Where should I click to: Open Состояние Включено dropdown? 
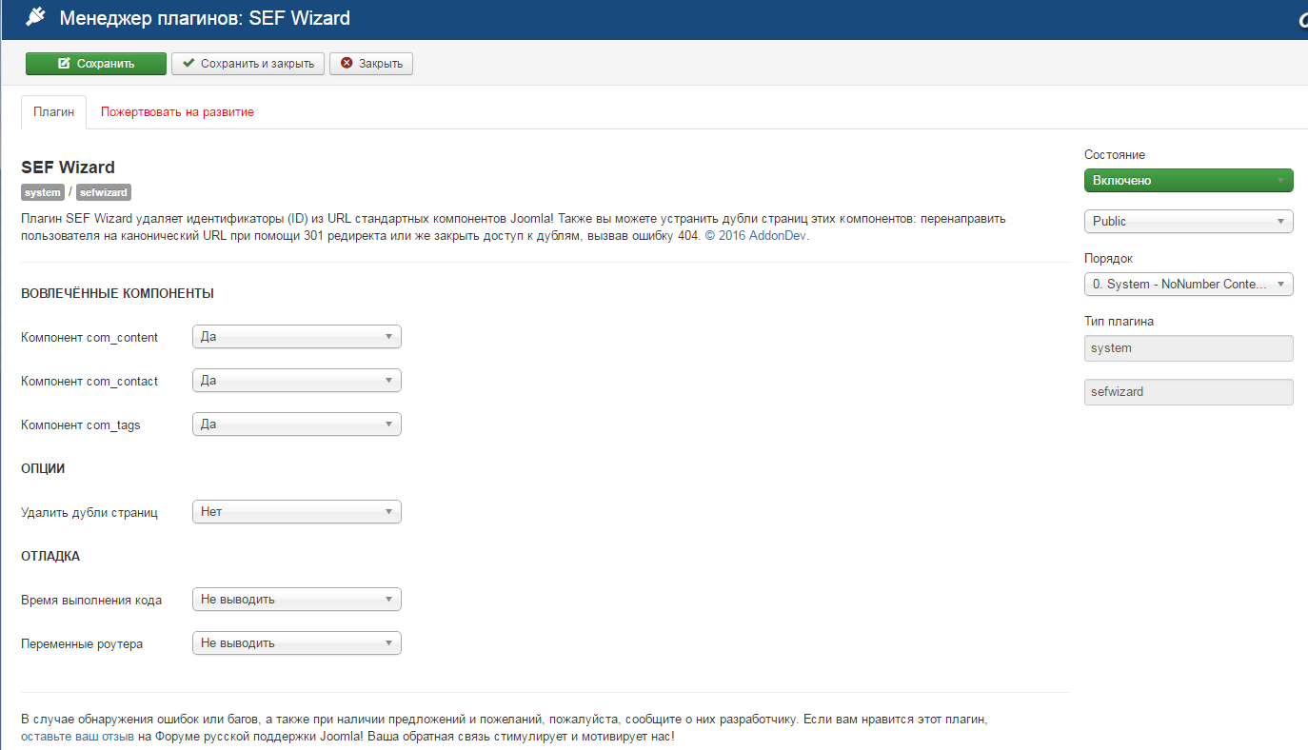click(1189, 181)
